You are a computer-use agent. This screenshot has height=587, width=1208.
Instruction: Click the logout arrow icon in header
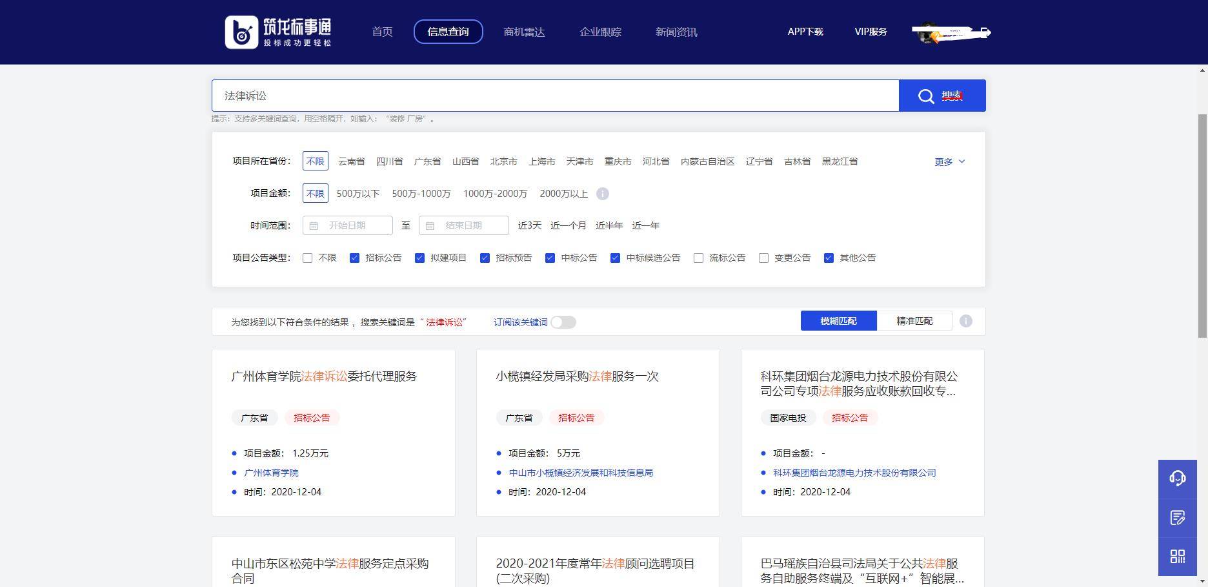(985, 32)
